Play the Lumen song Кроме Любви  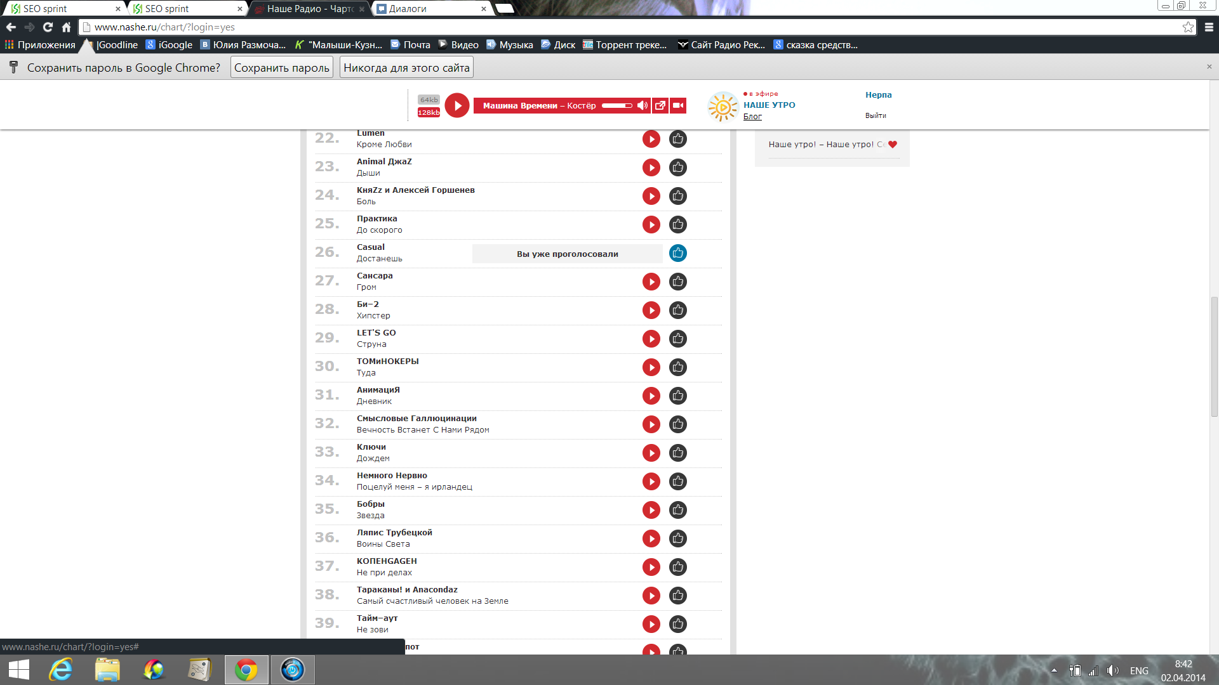651,139
